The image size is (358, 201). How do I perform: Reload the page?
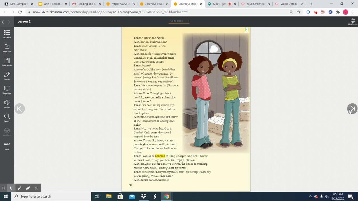point(20,12)
